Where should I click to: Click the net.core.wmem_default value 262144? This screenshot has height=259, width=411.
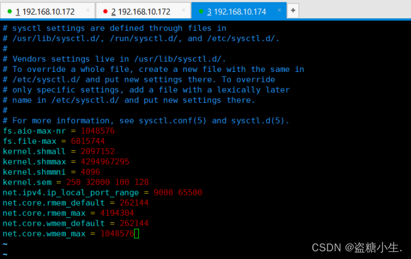click(134, 223)
